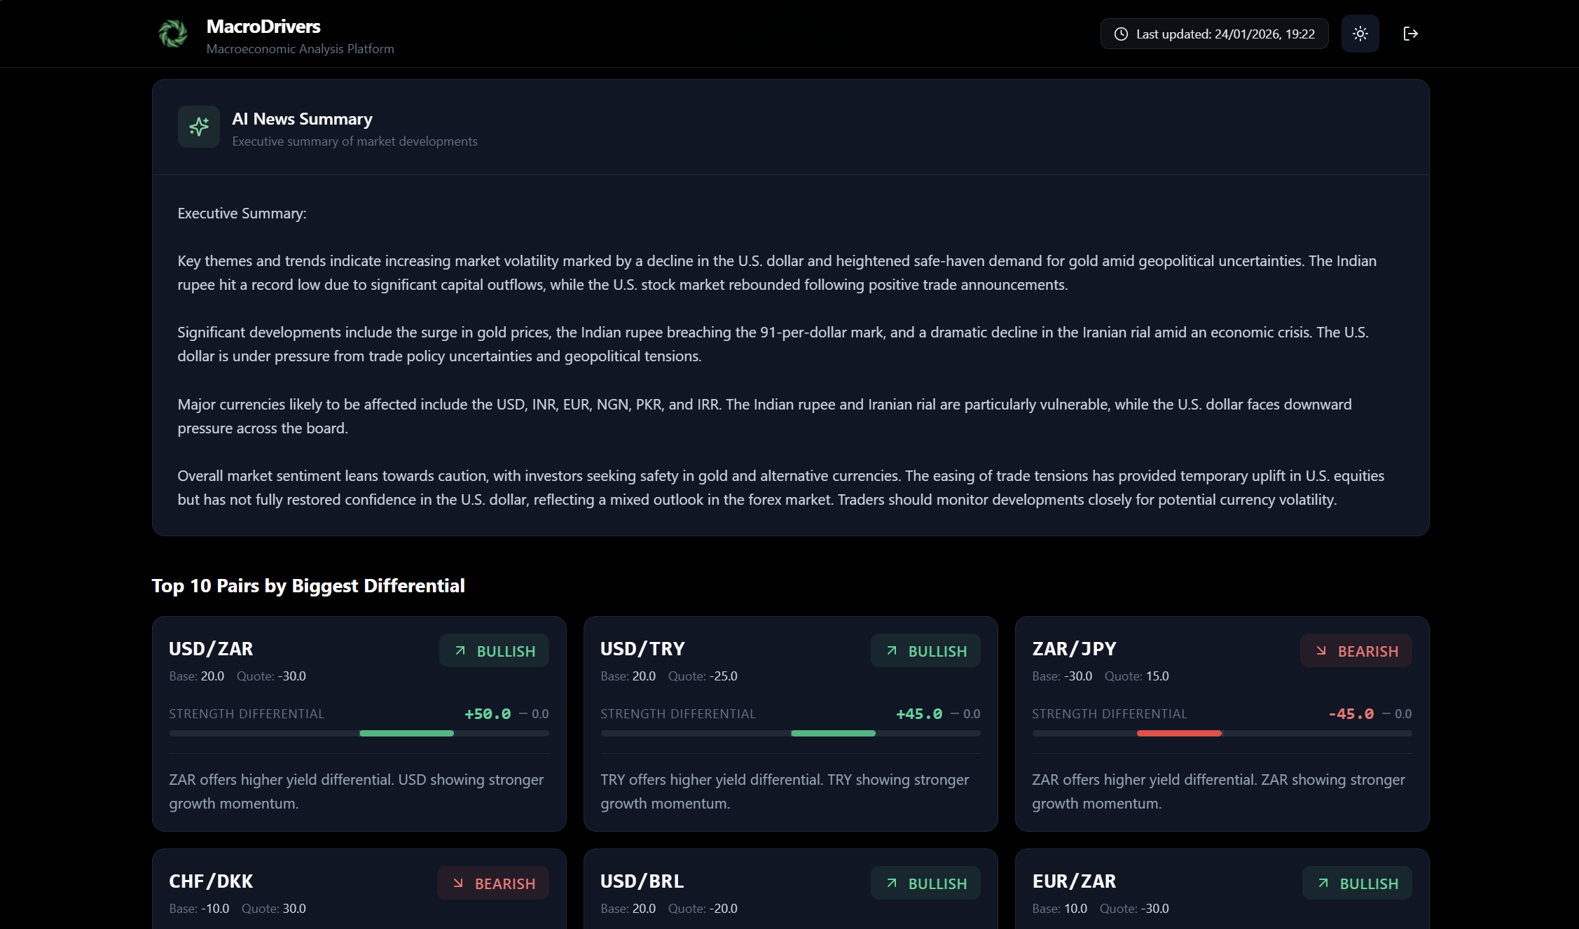
Task: Click the USD/TRY strength differential bar
Action: 833,733
